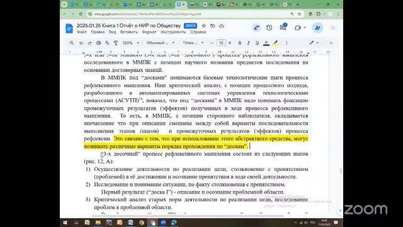
Task: Open the version history clock icon
Action: click(x=269, y=28)
